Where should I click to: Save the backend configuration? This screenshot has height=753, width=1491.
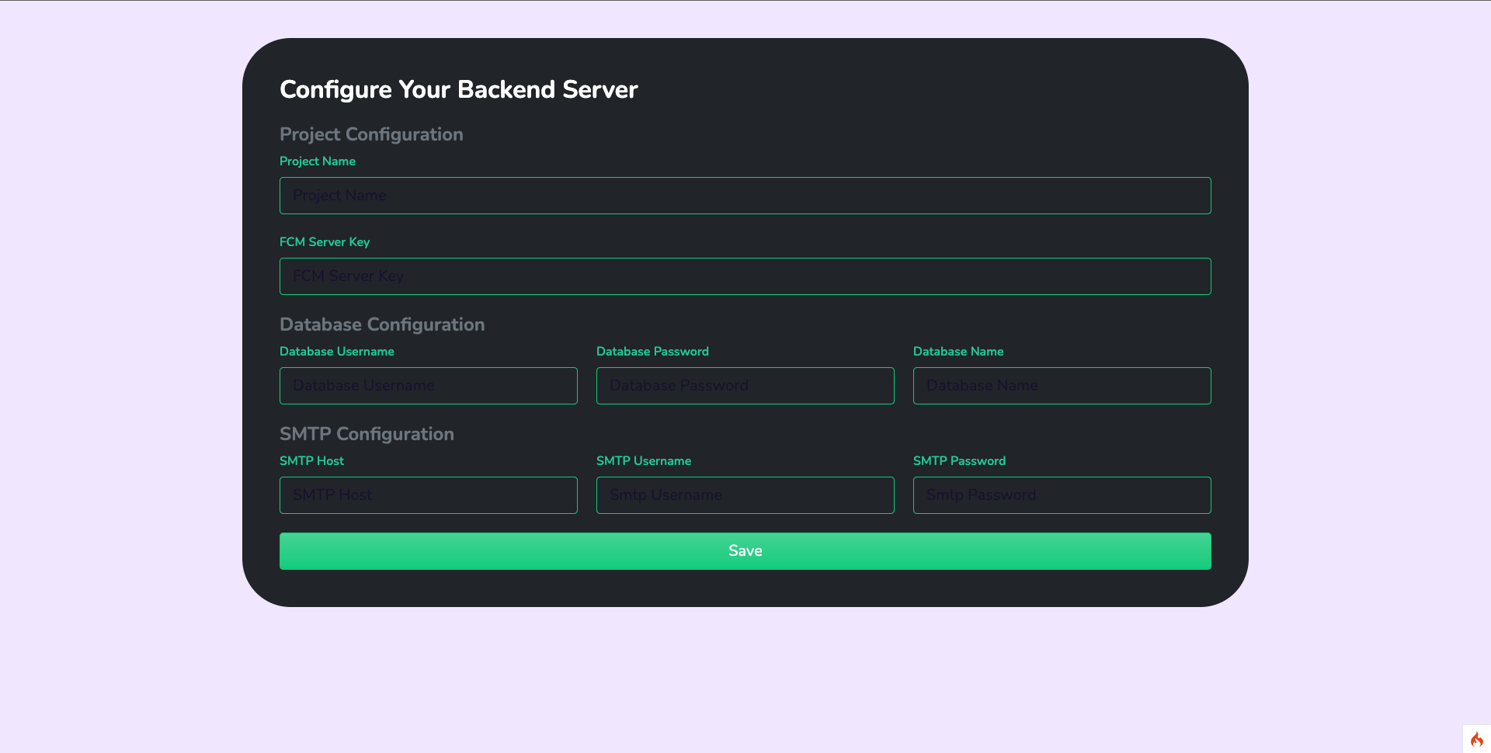point(745,551)
